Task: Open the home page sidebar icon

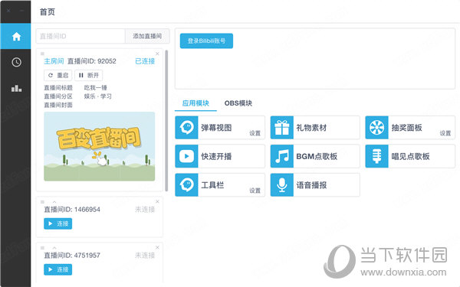Action: coord(16,37)
